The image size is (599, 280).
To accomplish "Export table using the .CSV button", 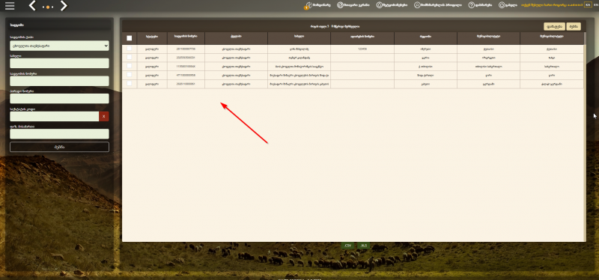I will pyautogui.click(x=347, y=246).
